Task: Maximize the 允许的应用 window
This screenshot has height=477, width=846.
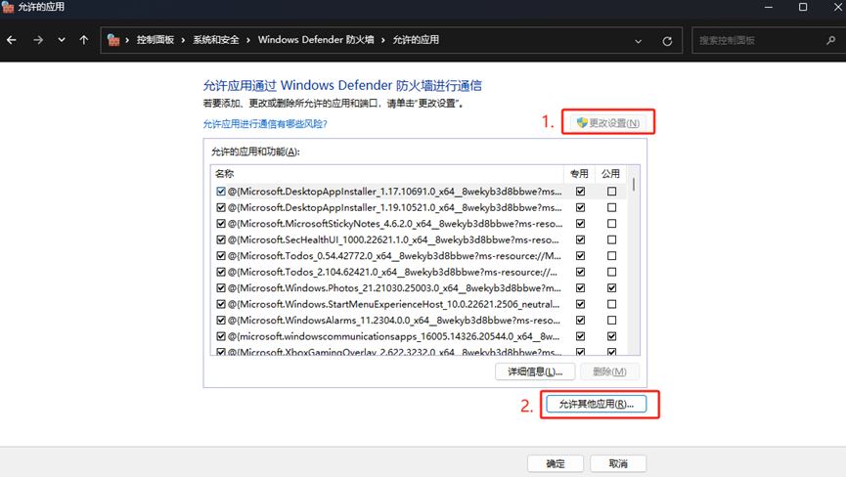Action: click(x=803, y=7)
